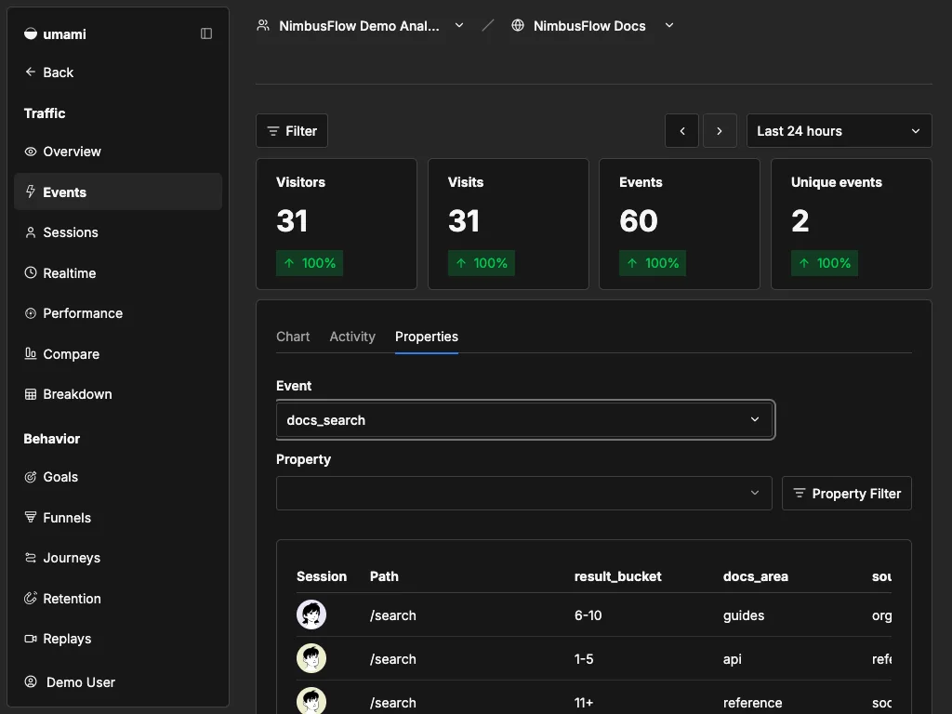
Task: Open the Last 24 hours date dropdown
Action: click(839, 130)
